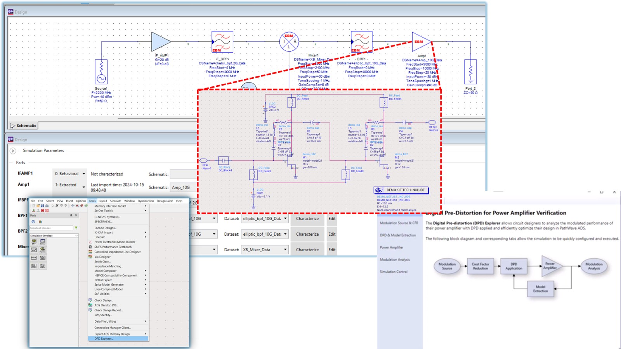Click Edit in the Mixer row
The width and height of the screenshot is (621, 349).
(332, 250)
